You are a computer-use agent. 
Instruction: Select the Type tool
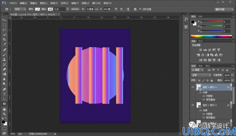[4, 94]
